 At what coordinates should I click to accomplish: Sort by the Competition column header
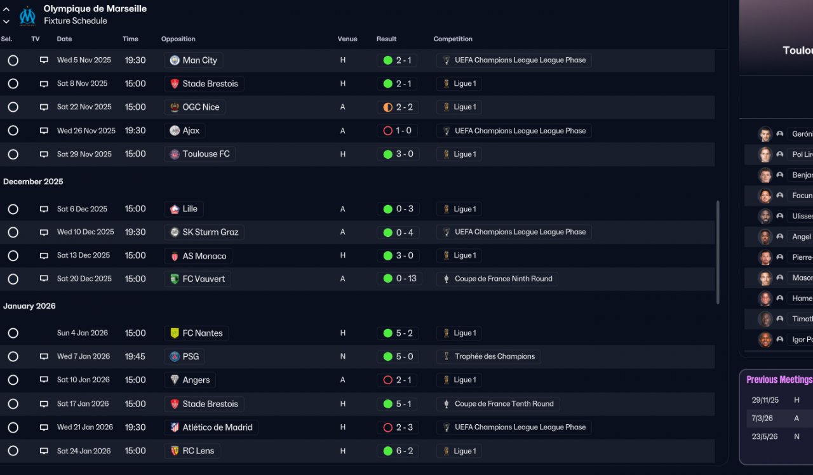click(x=453, y=39)
